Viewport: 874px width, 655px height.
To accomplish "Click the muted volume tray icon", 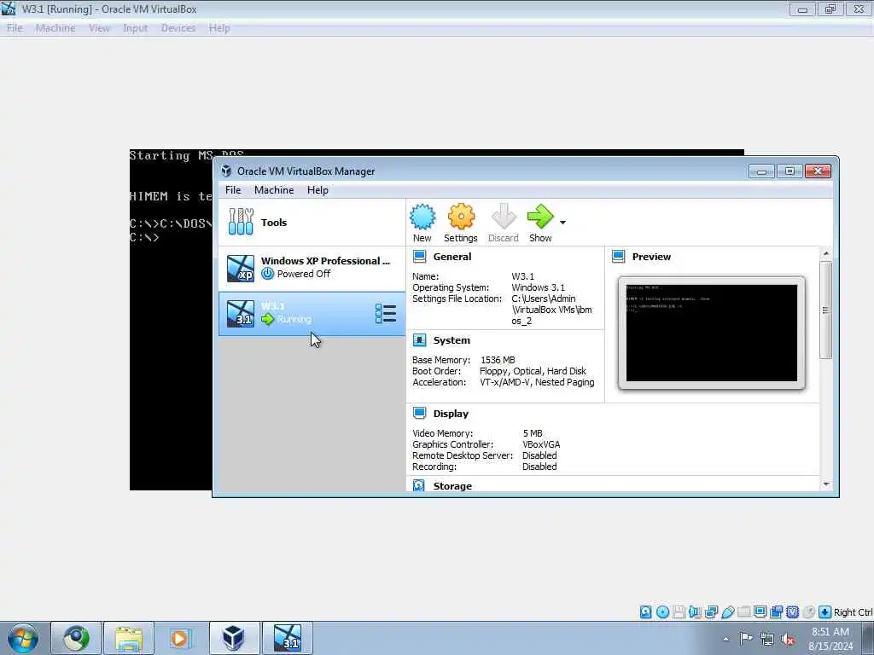I will tap(788, 639).
